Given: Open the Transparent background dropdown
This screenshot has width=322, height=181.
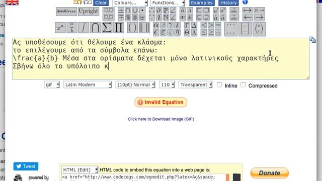Looking at the screenshot, I should 195,85.
